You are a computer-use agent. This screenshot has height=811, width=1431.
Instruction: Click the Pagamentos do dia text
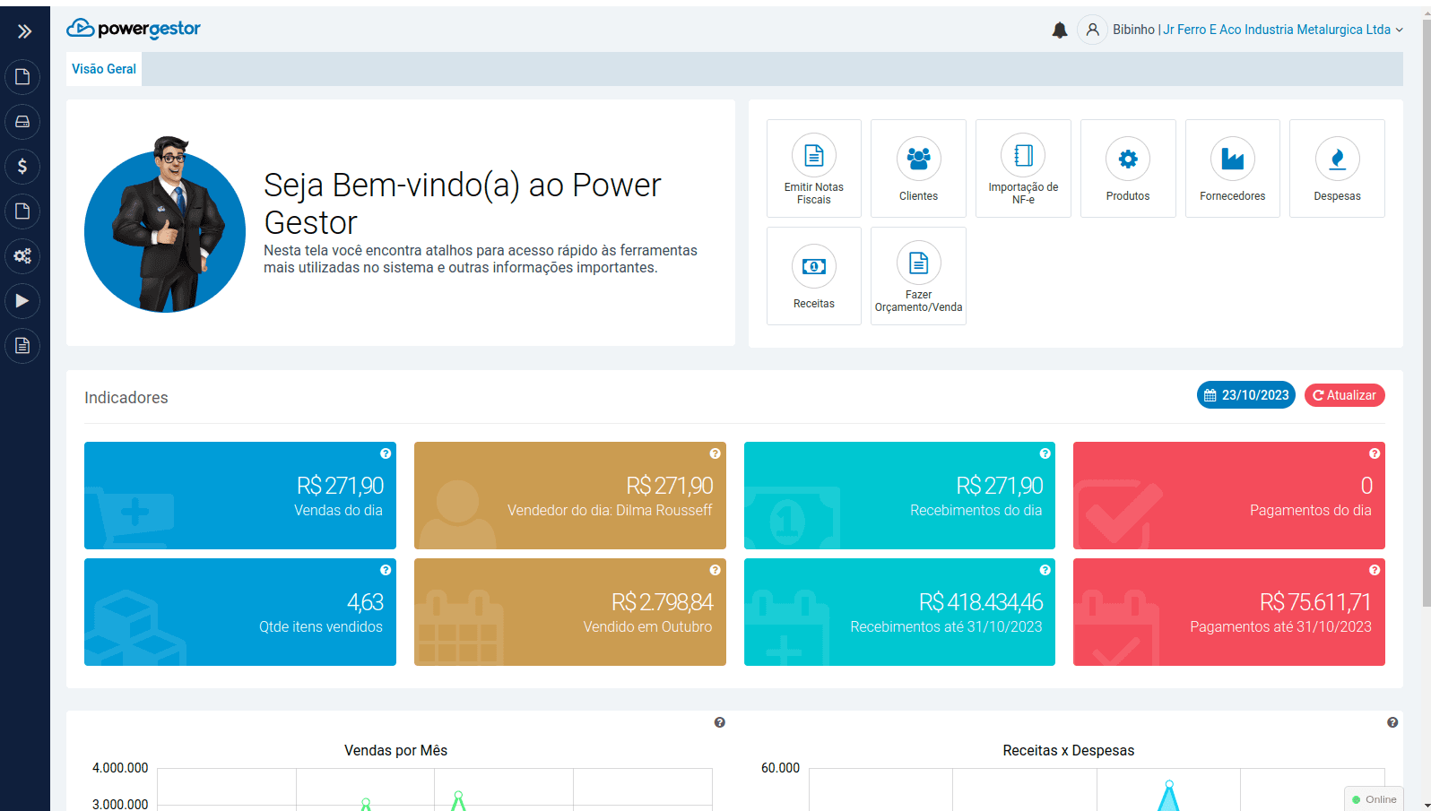[1311, 511]
